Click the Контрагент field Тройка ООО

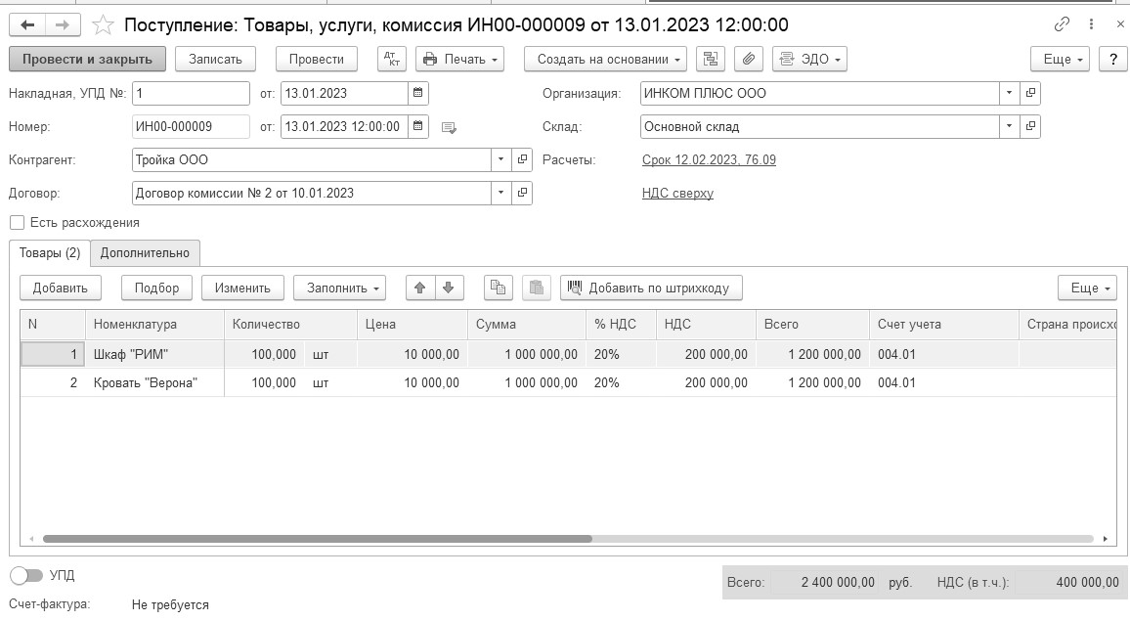pos(312,159)
